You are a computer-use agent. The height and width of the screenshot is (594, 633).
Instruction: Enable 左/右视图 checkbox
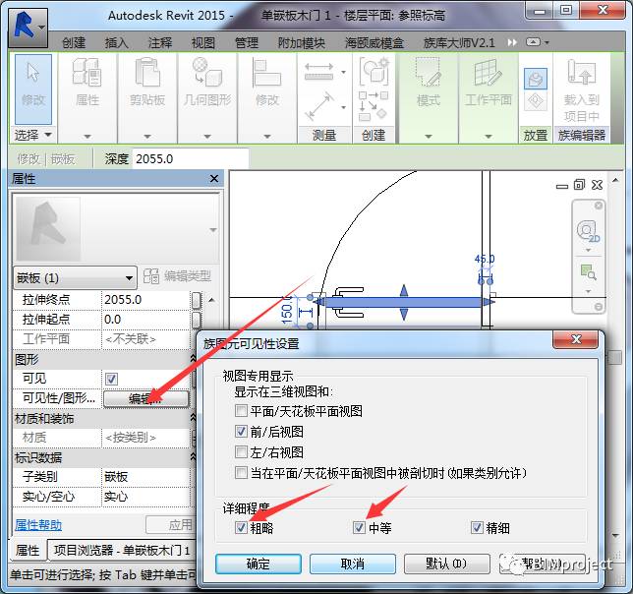(x=241, y=451)
